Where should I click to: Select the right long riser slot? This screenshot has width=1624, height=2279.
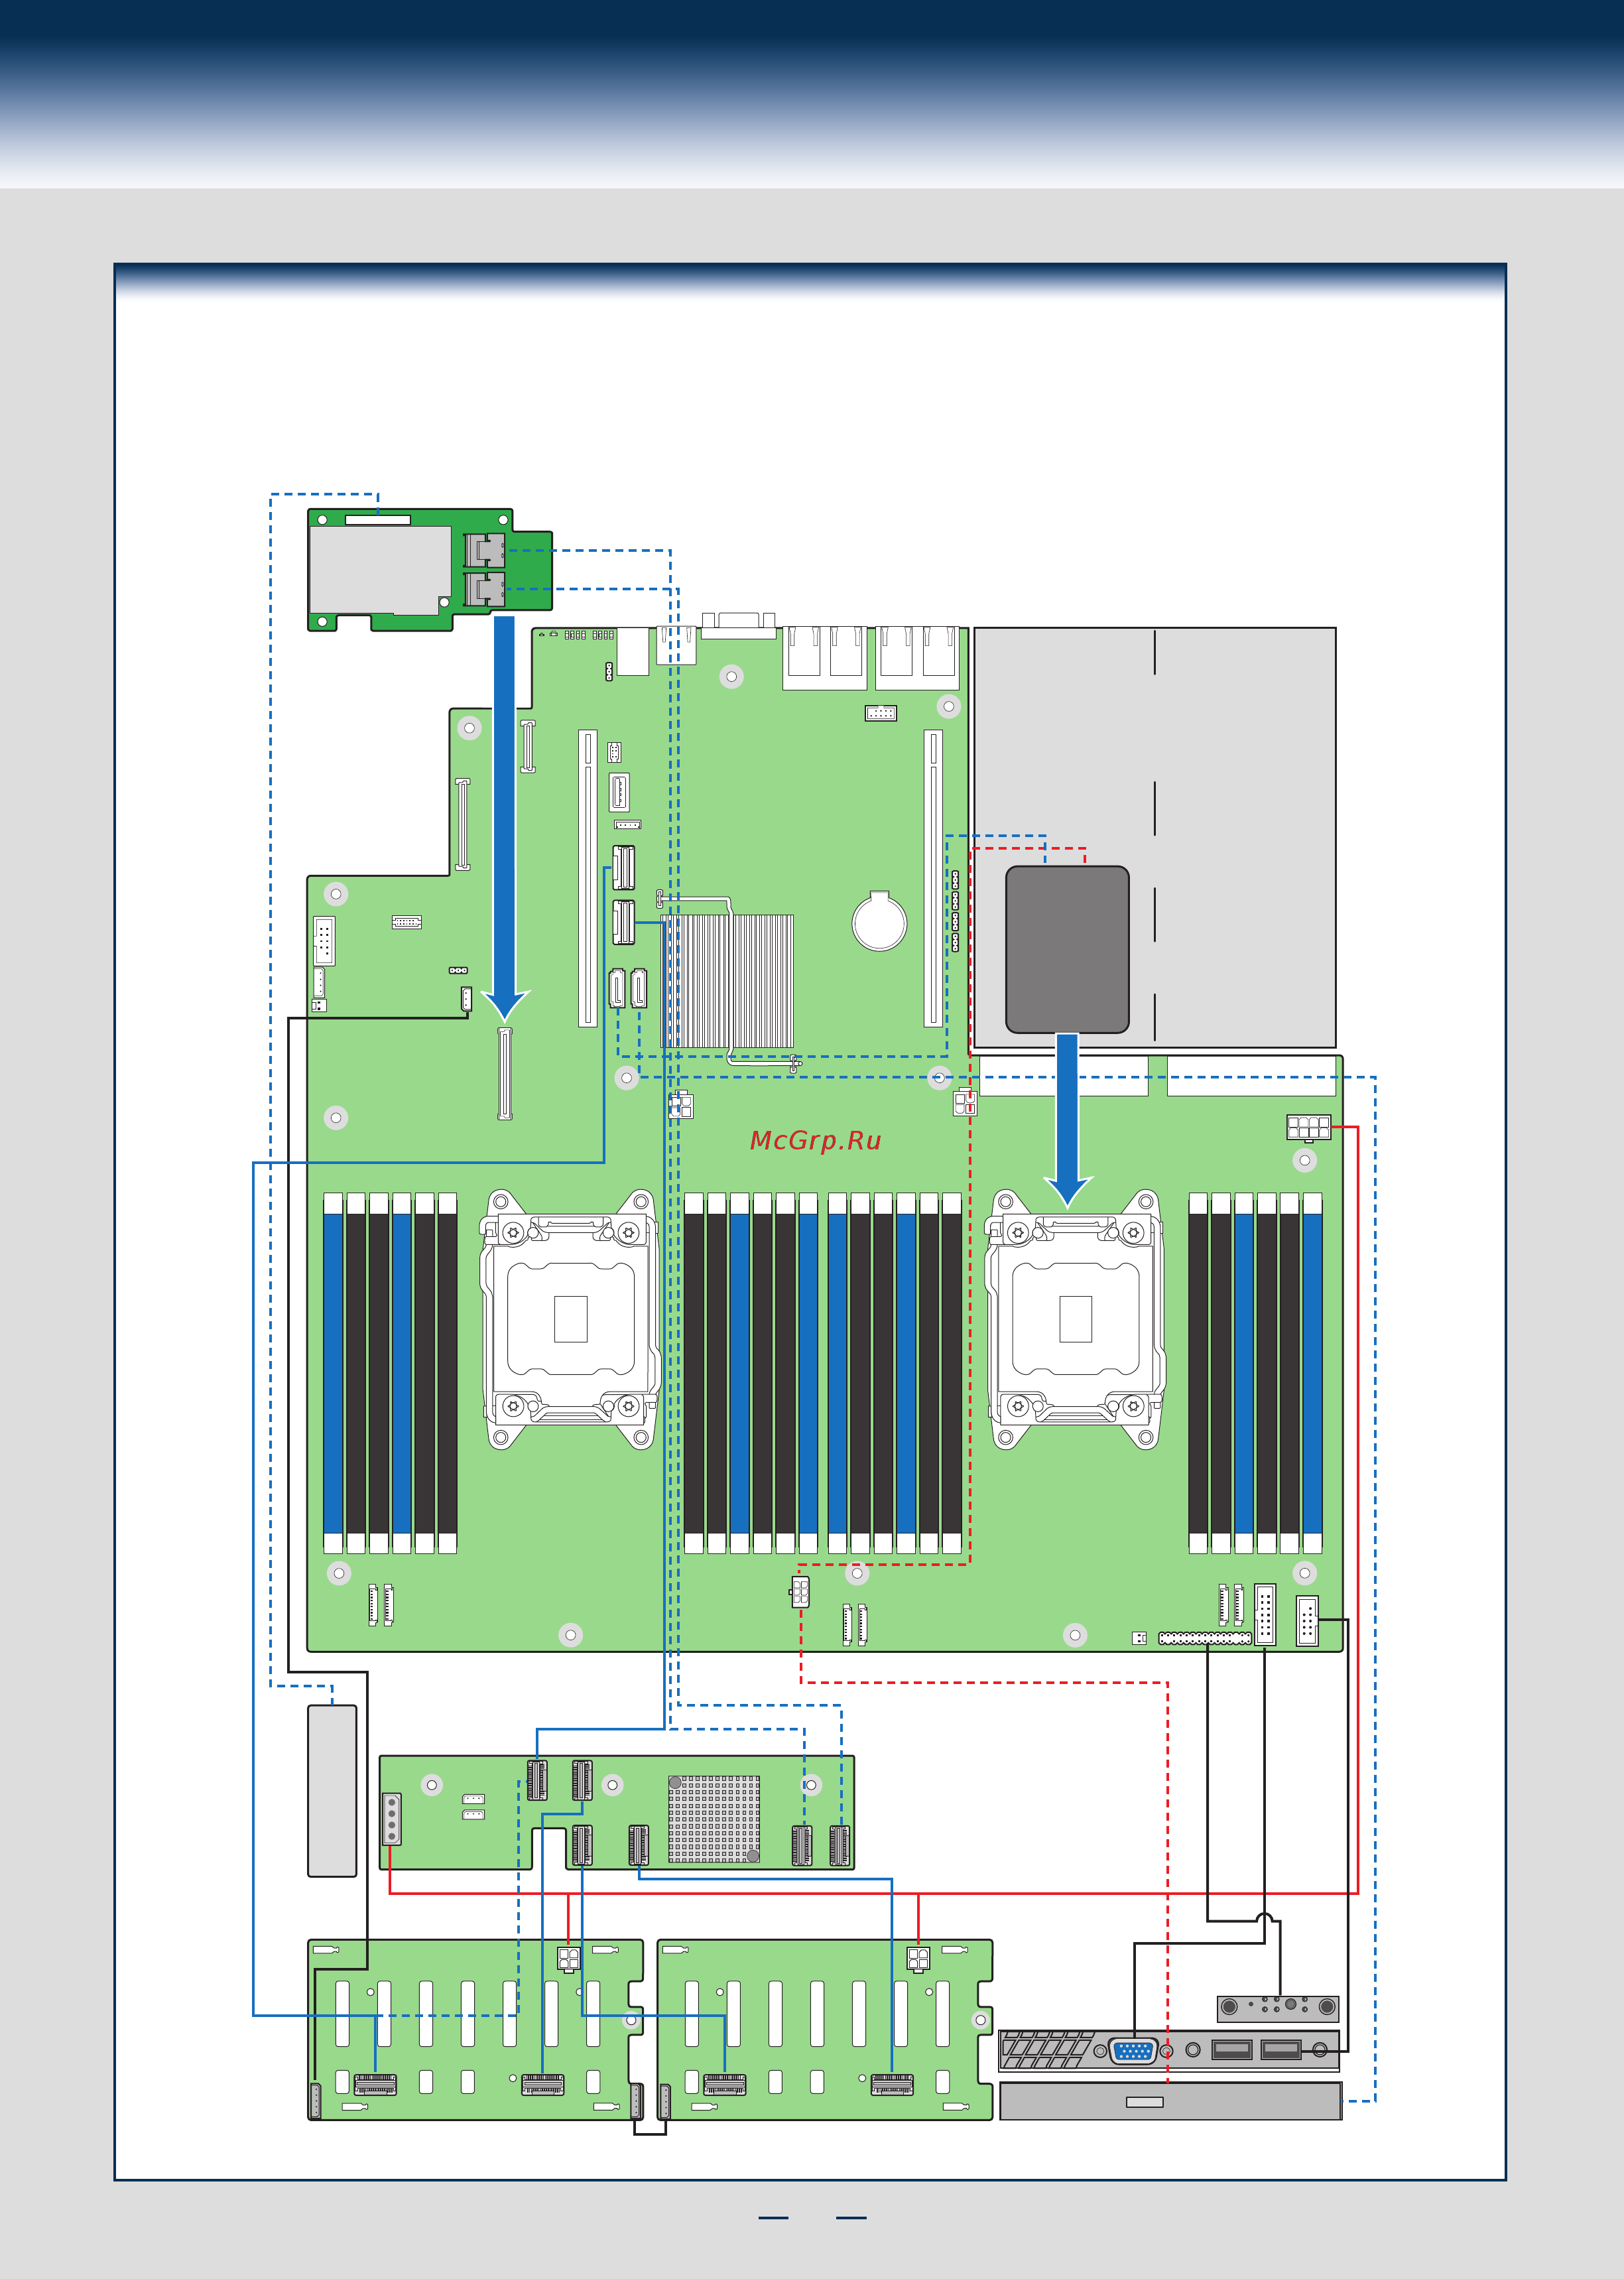pos(933,878)
